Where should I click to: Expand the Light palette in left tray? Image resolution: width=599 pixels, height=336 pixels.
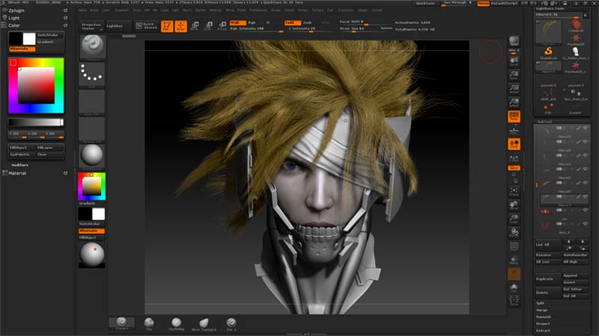click(x=13, y=18)
